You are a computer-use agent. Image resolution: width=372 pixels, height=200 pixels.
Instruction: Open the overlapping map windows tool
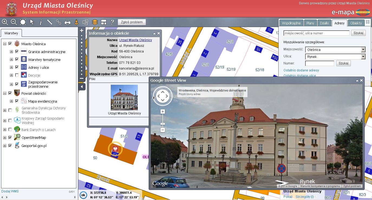pyautogui.click(x=85, y=22)
